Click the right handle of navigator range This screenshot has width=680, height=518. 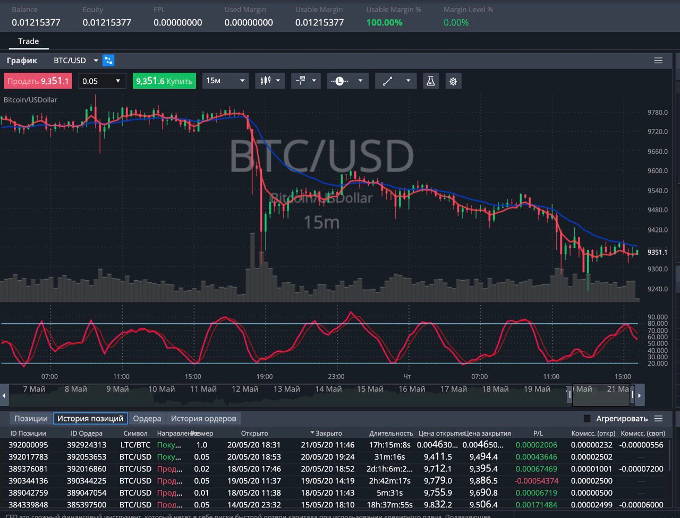[x=632, y=395]
